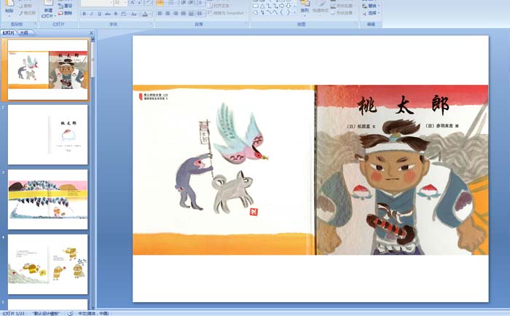Click the spell check icon in status bar
Viewport: 510px width, 316px height.
[70, 313]
